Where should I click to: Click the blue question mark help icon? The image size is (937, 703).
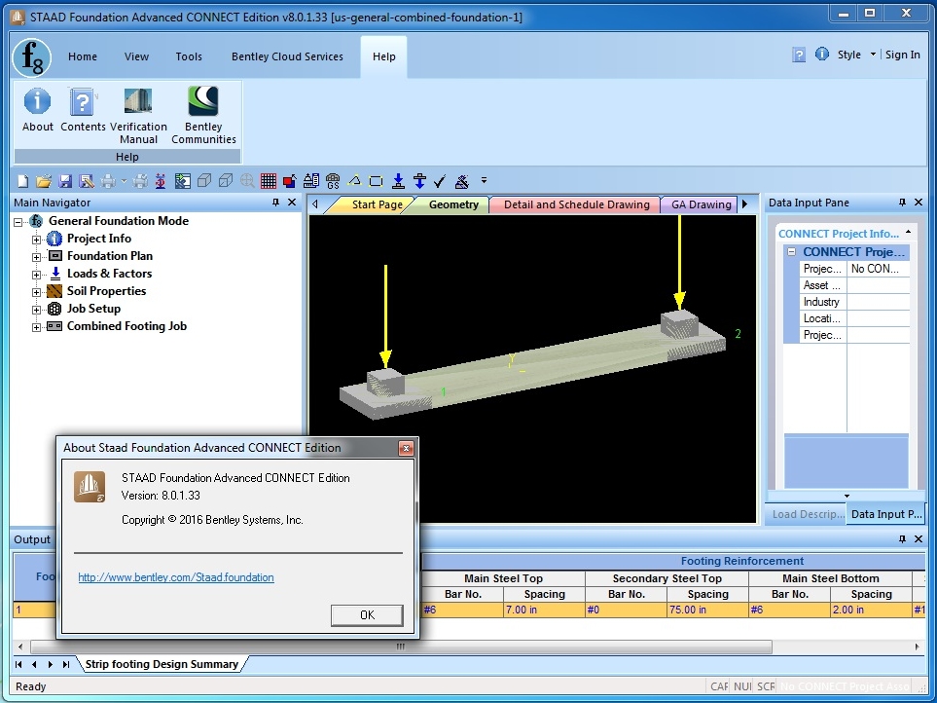(x=799, y=55)
